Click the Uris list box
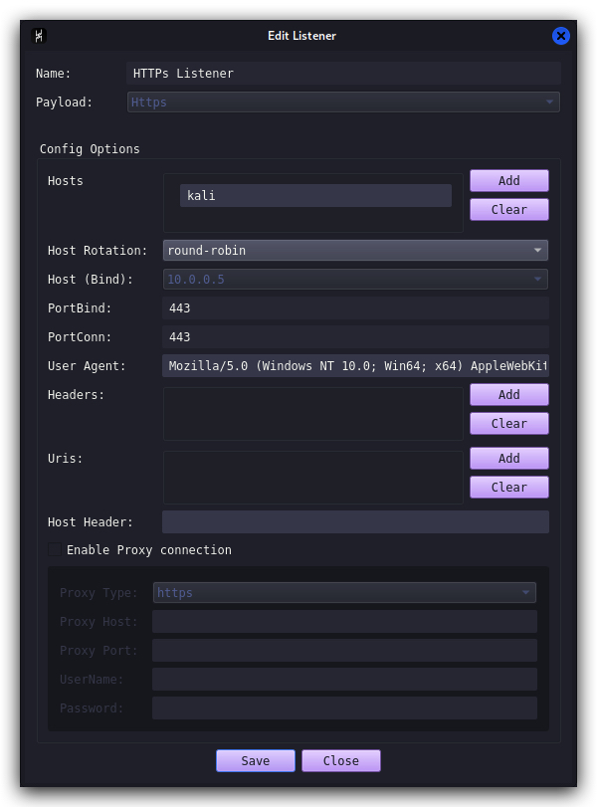The width and height of the screenshot is (597, 807). coord(312,478)
